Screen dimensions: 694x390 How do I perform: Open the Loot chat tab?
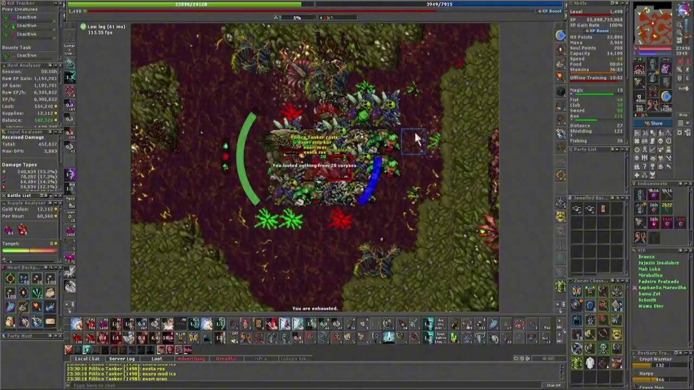(157, 359)
